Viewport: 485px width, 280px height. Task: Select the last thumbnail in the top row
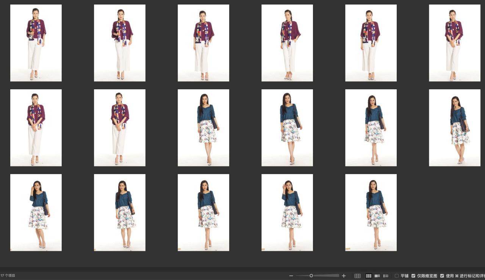point(454,43)
